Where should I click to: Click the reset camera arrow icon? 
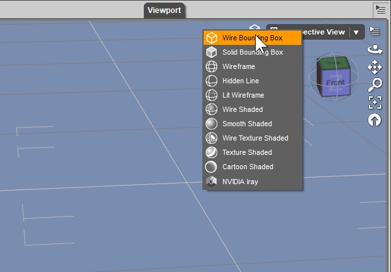pyautogui.click(x=375, y=120)
